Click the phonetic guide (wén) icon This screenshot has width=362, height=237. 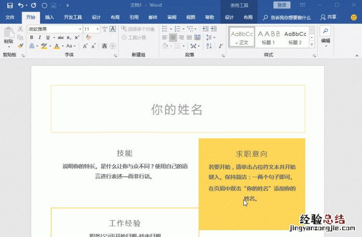coord(105,29)
